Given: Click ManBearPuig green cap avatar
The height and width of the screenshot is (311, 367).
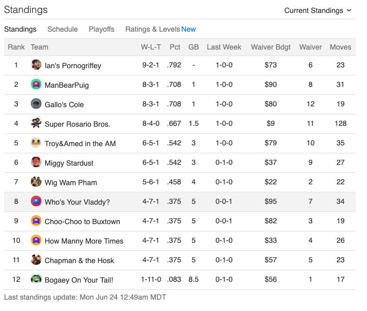Looking at the screenshot, I should point(36,84).
